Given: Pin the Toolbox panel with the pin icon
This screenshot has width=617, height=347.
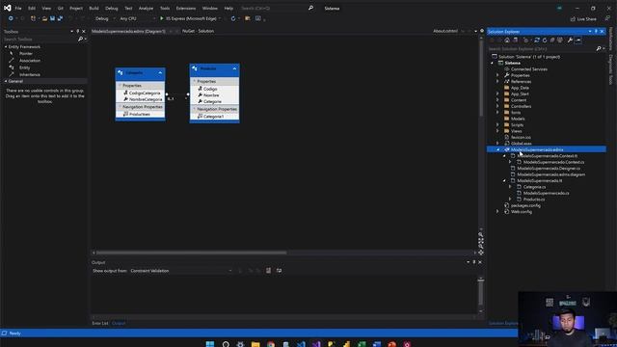Looking at the screenshot, I should [x=77, y=32].
